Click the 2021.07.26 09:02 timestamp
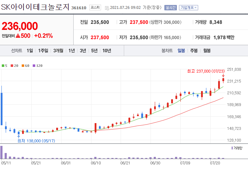 tap(125, 7)
